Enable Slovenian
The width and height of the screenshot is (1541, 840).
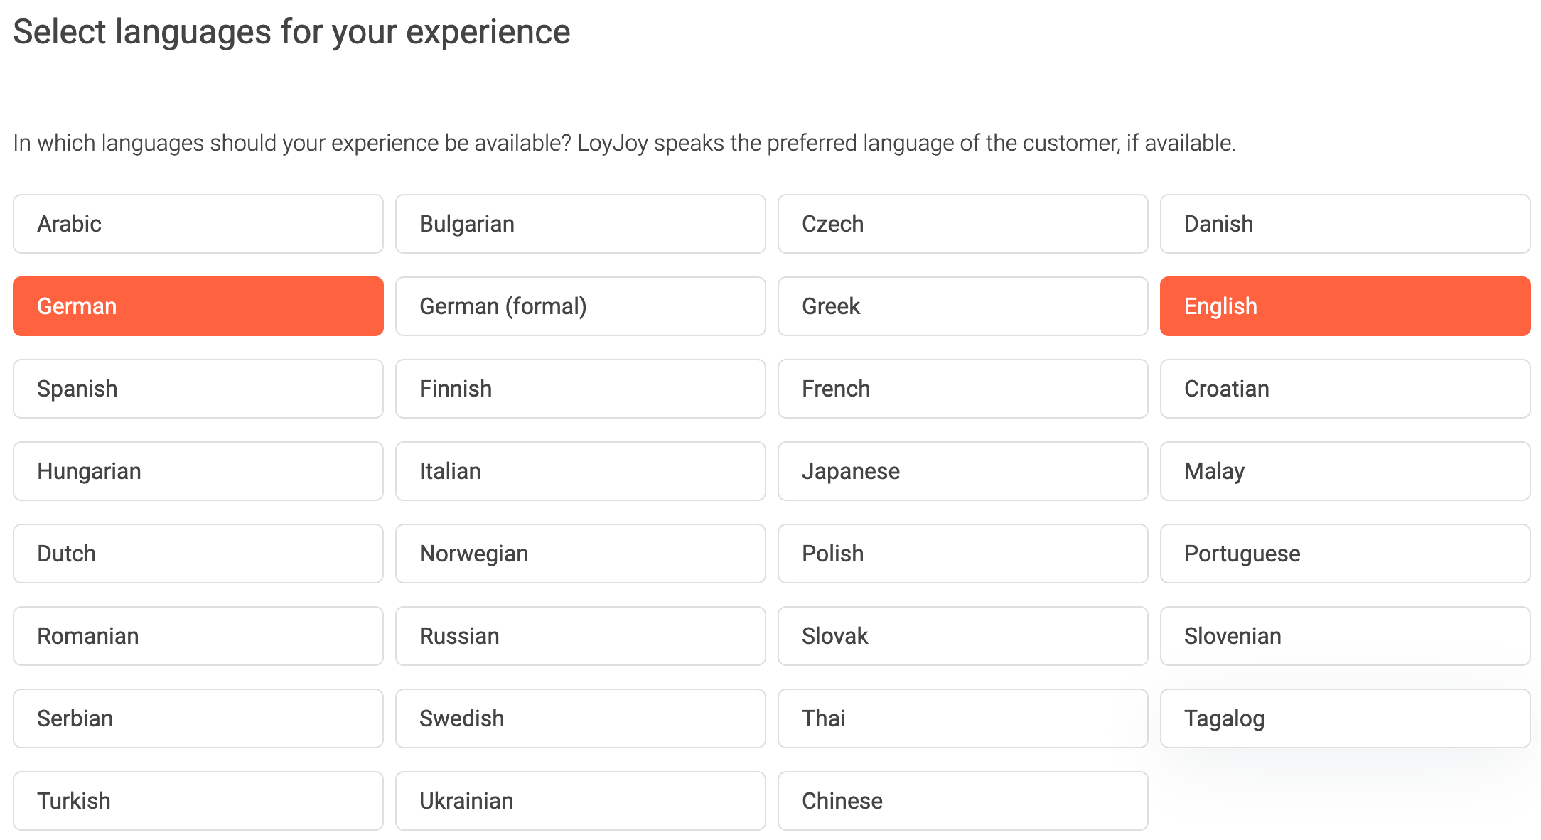[1345, 636]
